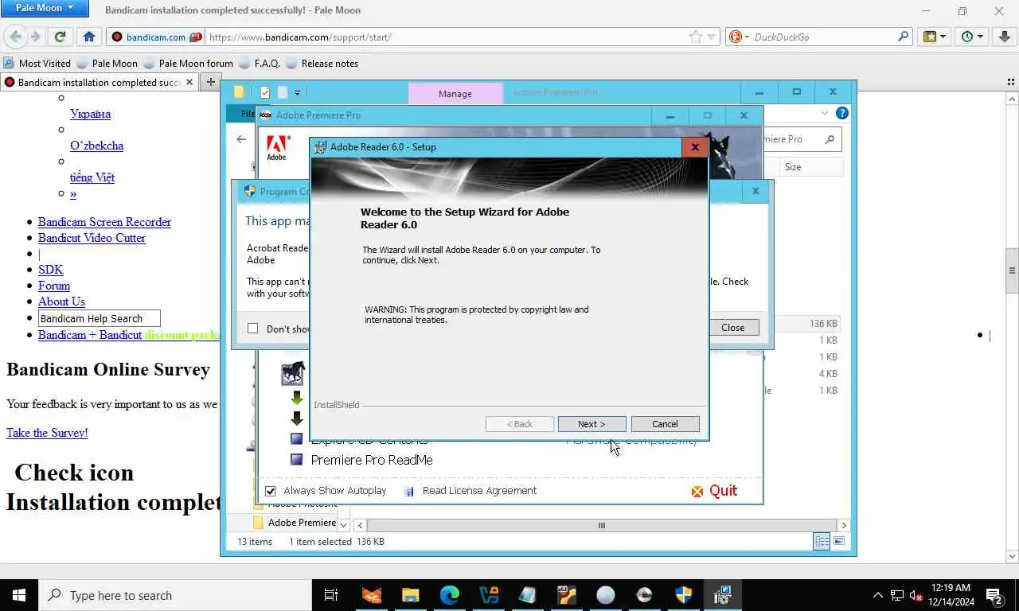
Task: Click browser Forward arrow
Action: (x=35, y=37)
